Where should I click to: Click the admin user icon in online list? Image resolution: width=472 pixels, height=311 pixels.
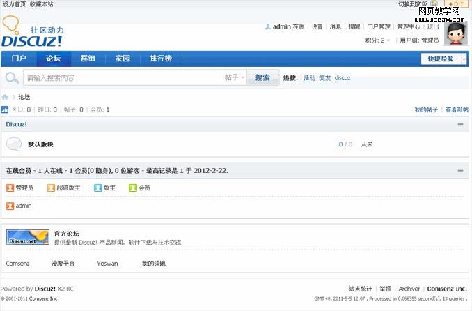pos(10,206)
